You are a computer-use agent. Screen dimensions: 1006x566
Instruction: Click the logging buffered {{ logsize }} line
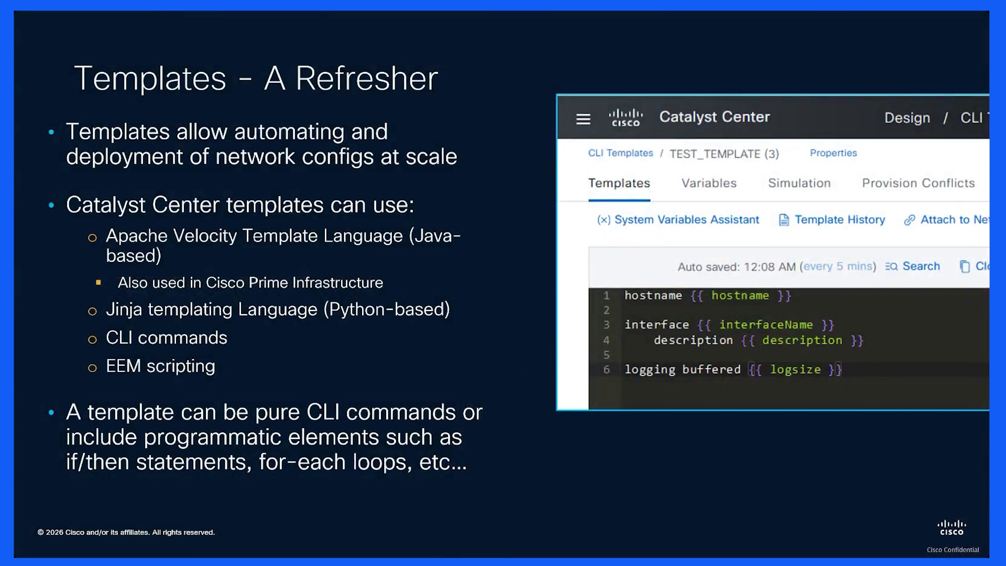click(x=732, y=370)
